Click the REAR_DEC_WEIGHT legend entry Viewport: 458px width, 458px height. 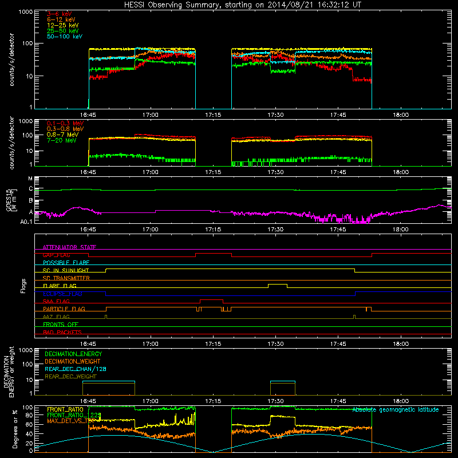point(70,377)
